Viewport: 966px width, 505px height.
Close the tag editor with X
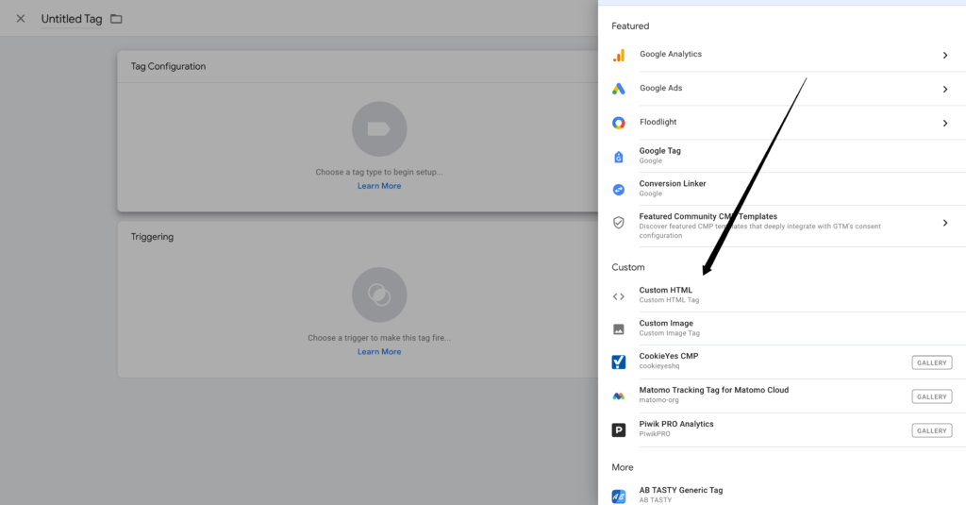[x=21, y=19]
